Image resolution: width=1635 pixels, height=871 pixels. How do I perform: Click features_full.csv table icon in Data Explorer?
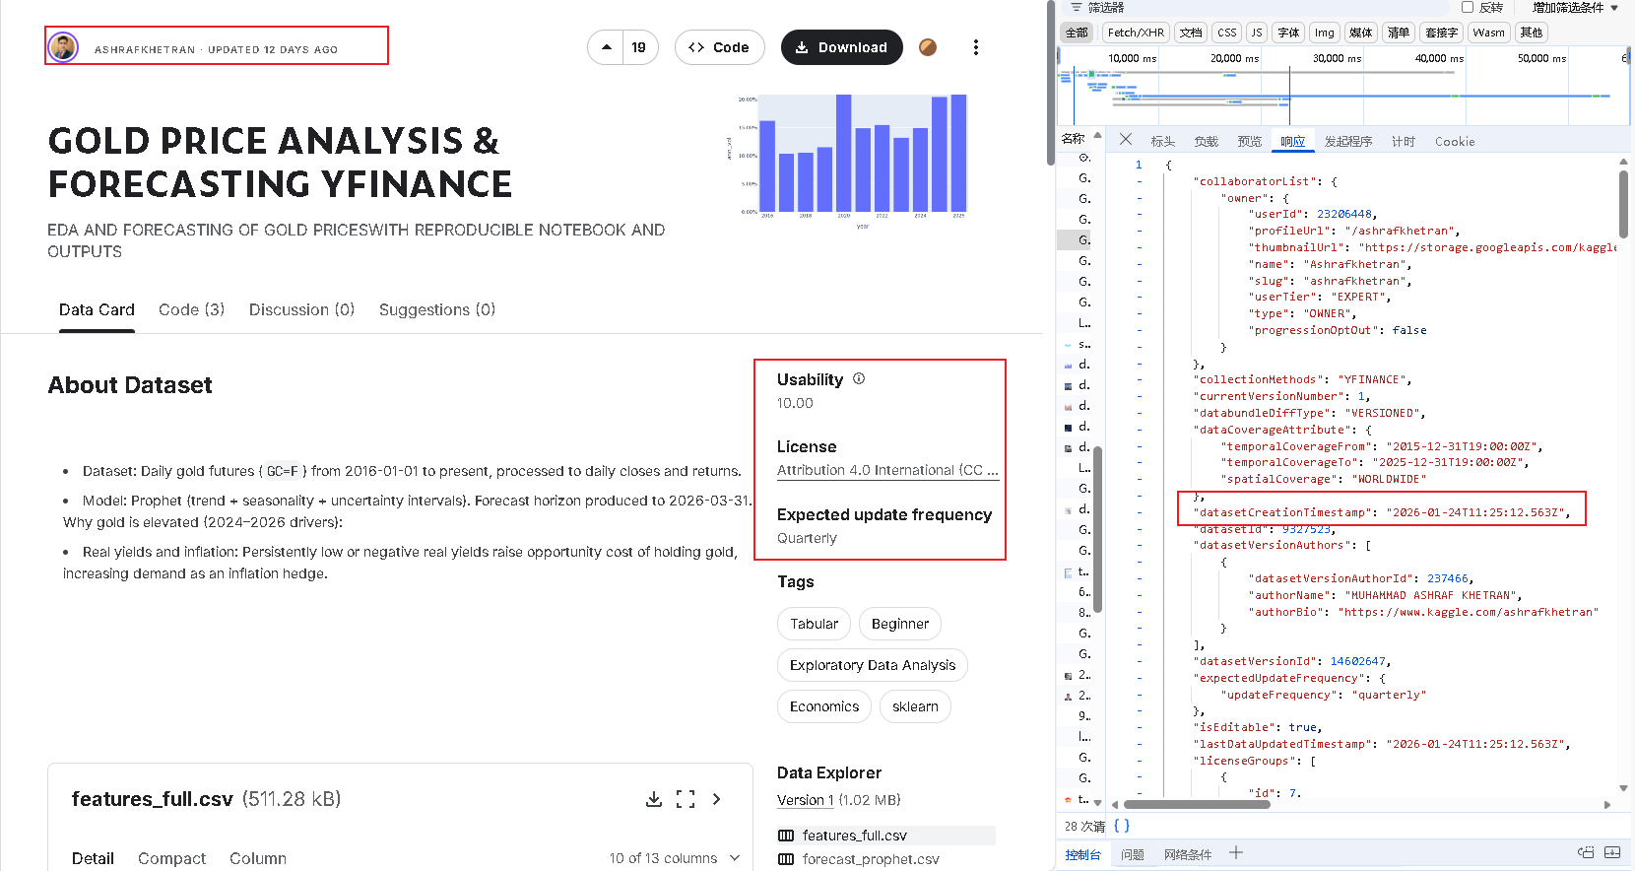point(786,836)
